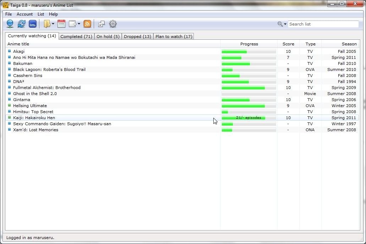Synchronize the list with the blue arrows icon

[21, 24]
